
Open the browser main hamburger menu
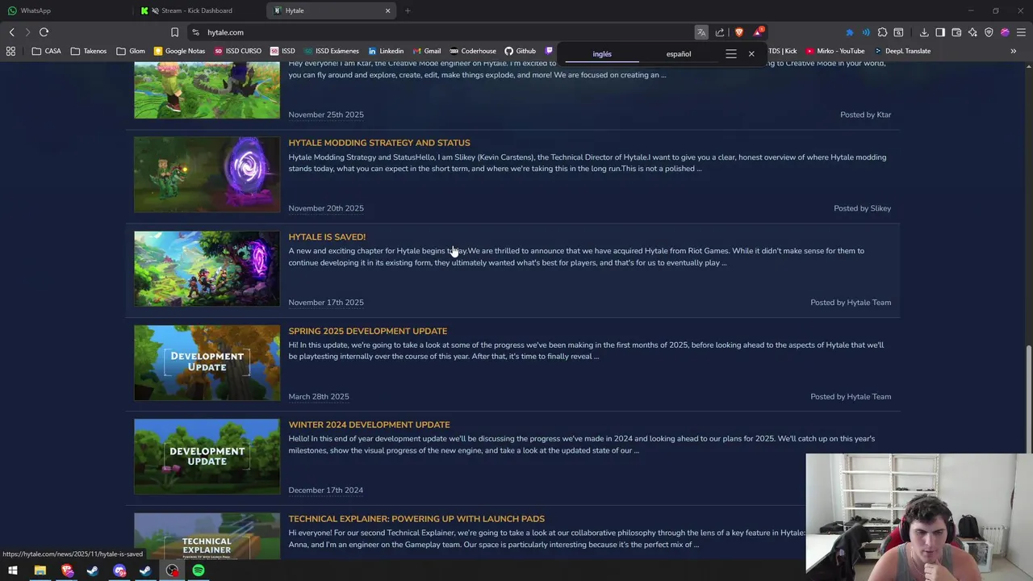click(1021, 32)
